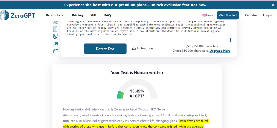Viewport: 277px width, 128px height.
Task: Click the text area scrollbar handle
Action: click(x=230, y=40)
